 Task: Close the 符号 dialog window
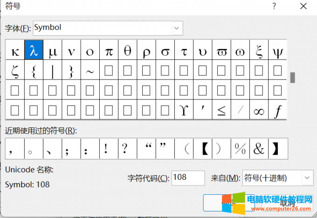(x=303, y=7)
